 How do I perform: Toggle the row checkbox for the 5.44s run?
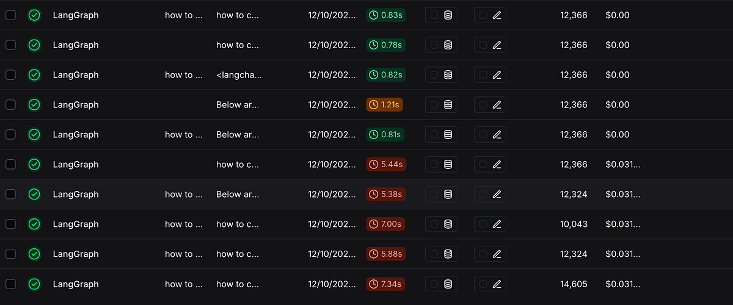(10, 165)
